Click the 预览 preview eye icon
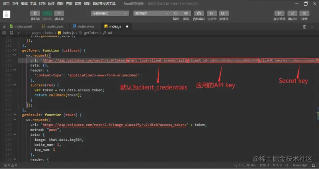Viewport: 319px width, 169px height. tap(186, 13)
